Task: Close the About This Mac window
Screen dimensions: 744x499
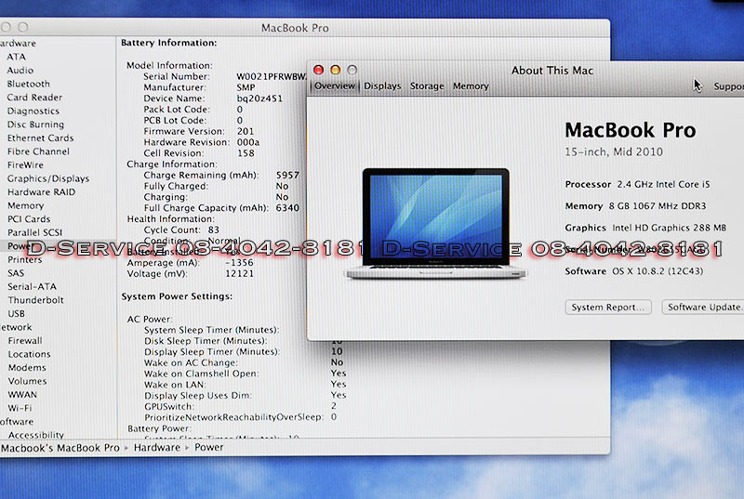Action: [x=318, y=70]
